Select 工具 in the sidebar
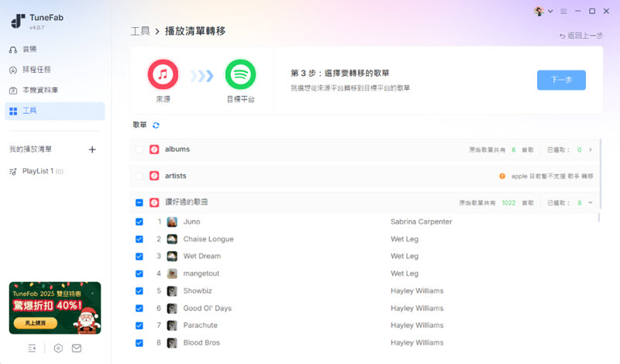The image size is (620, 364). [54, 111]
